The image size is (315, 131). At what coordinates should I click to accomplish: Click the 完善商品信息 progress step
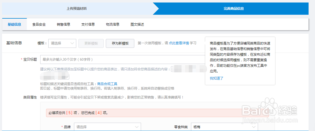pyautogui.click(x=234, y=9)
